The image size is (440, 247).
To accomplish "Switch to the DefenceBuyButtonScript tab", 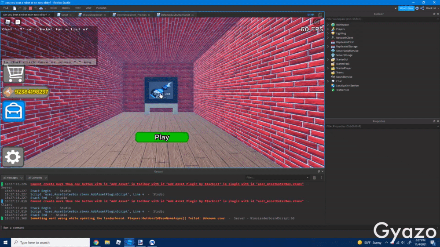I will (x=176, y=15).
